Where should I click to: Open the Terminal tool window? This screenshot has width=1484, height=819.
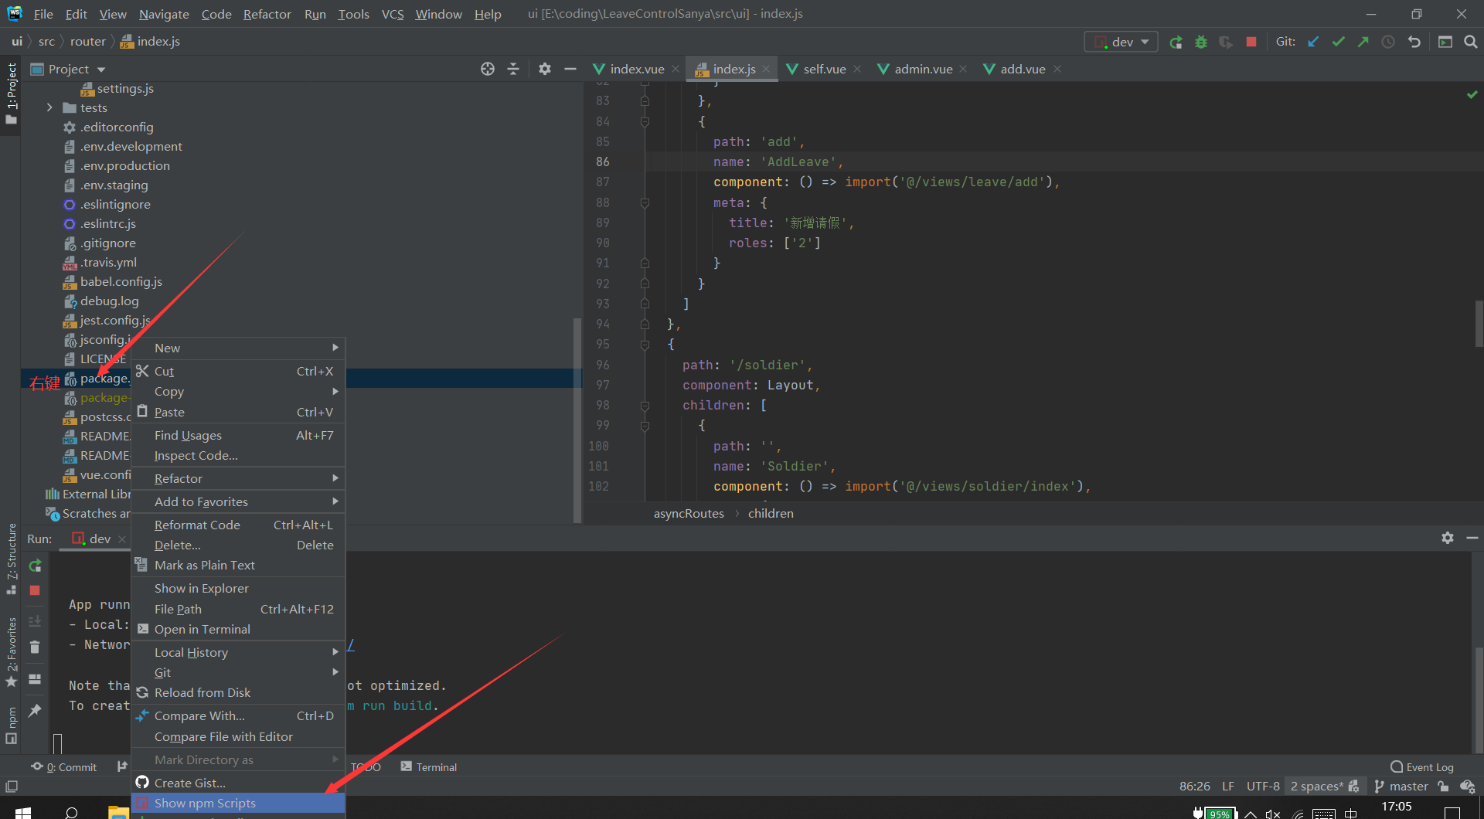point(429,767)
